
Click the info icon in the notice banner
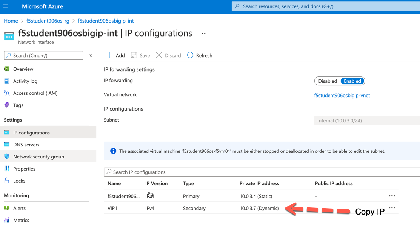pos(113,151)
